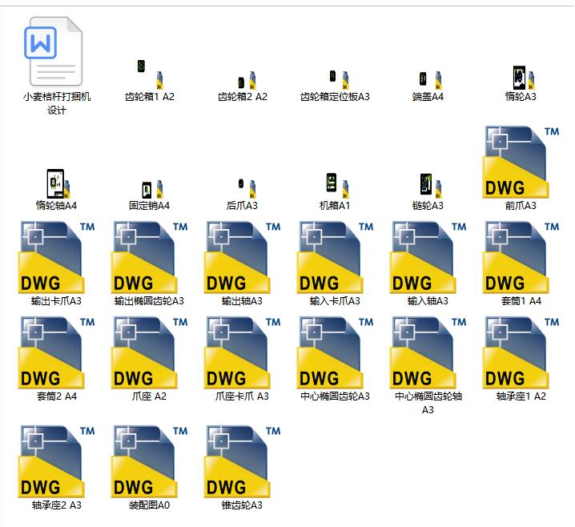Click the file name 装配图A0

149,505
